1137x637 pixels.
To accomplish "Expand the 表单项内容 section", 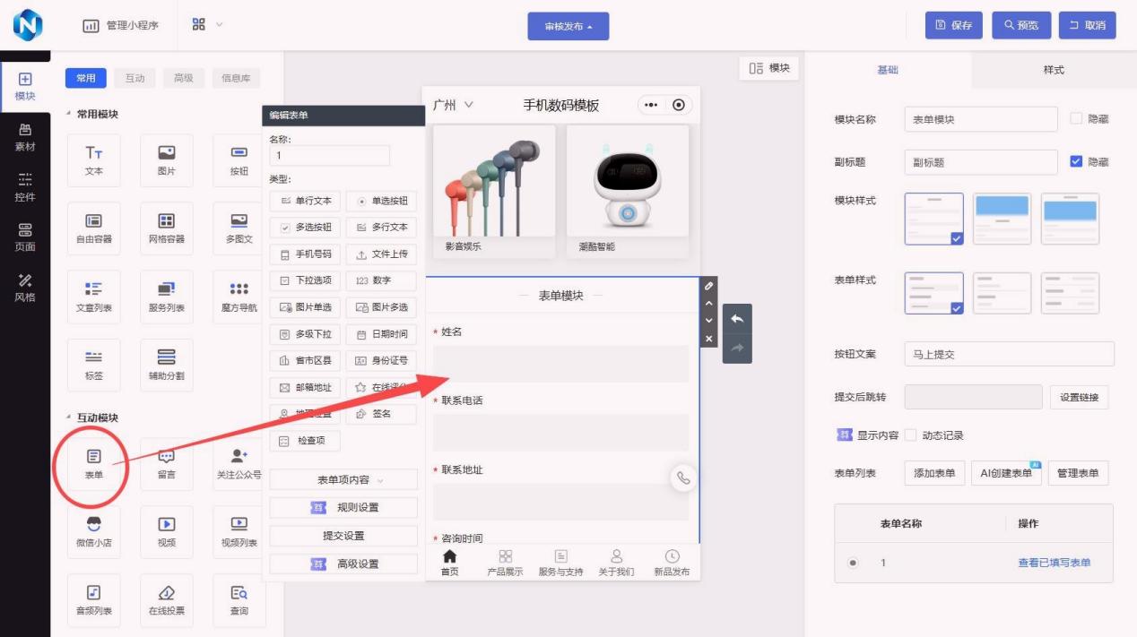I will click(x=343, y=480).
